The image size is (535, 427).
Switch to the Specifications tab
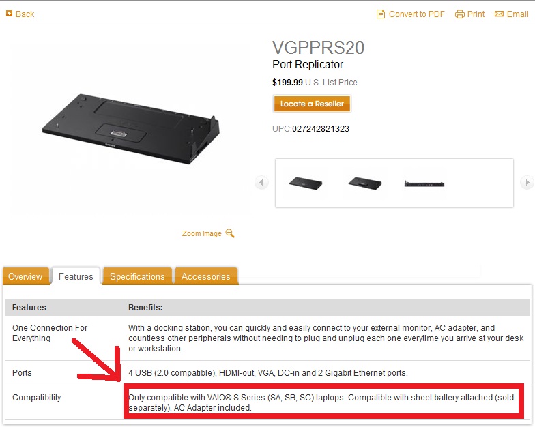[x=137, y=276]
